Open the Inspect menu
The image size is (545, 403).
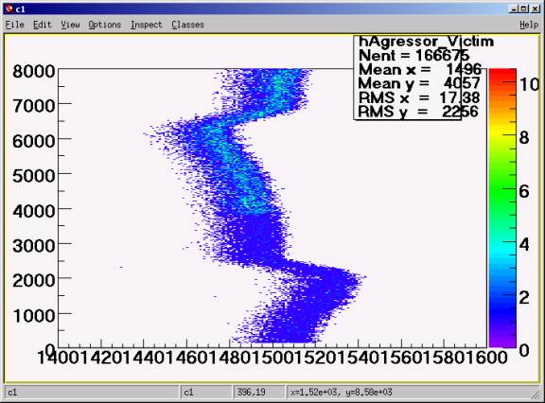point(147,25)
